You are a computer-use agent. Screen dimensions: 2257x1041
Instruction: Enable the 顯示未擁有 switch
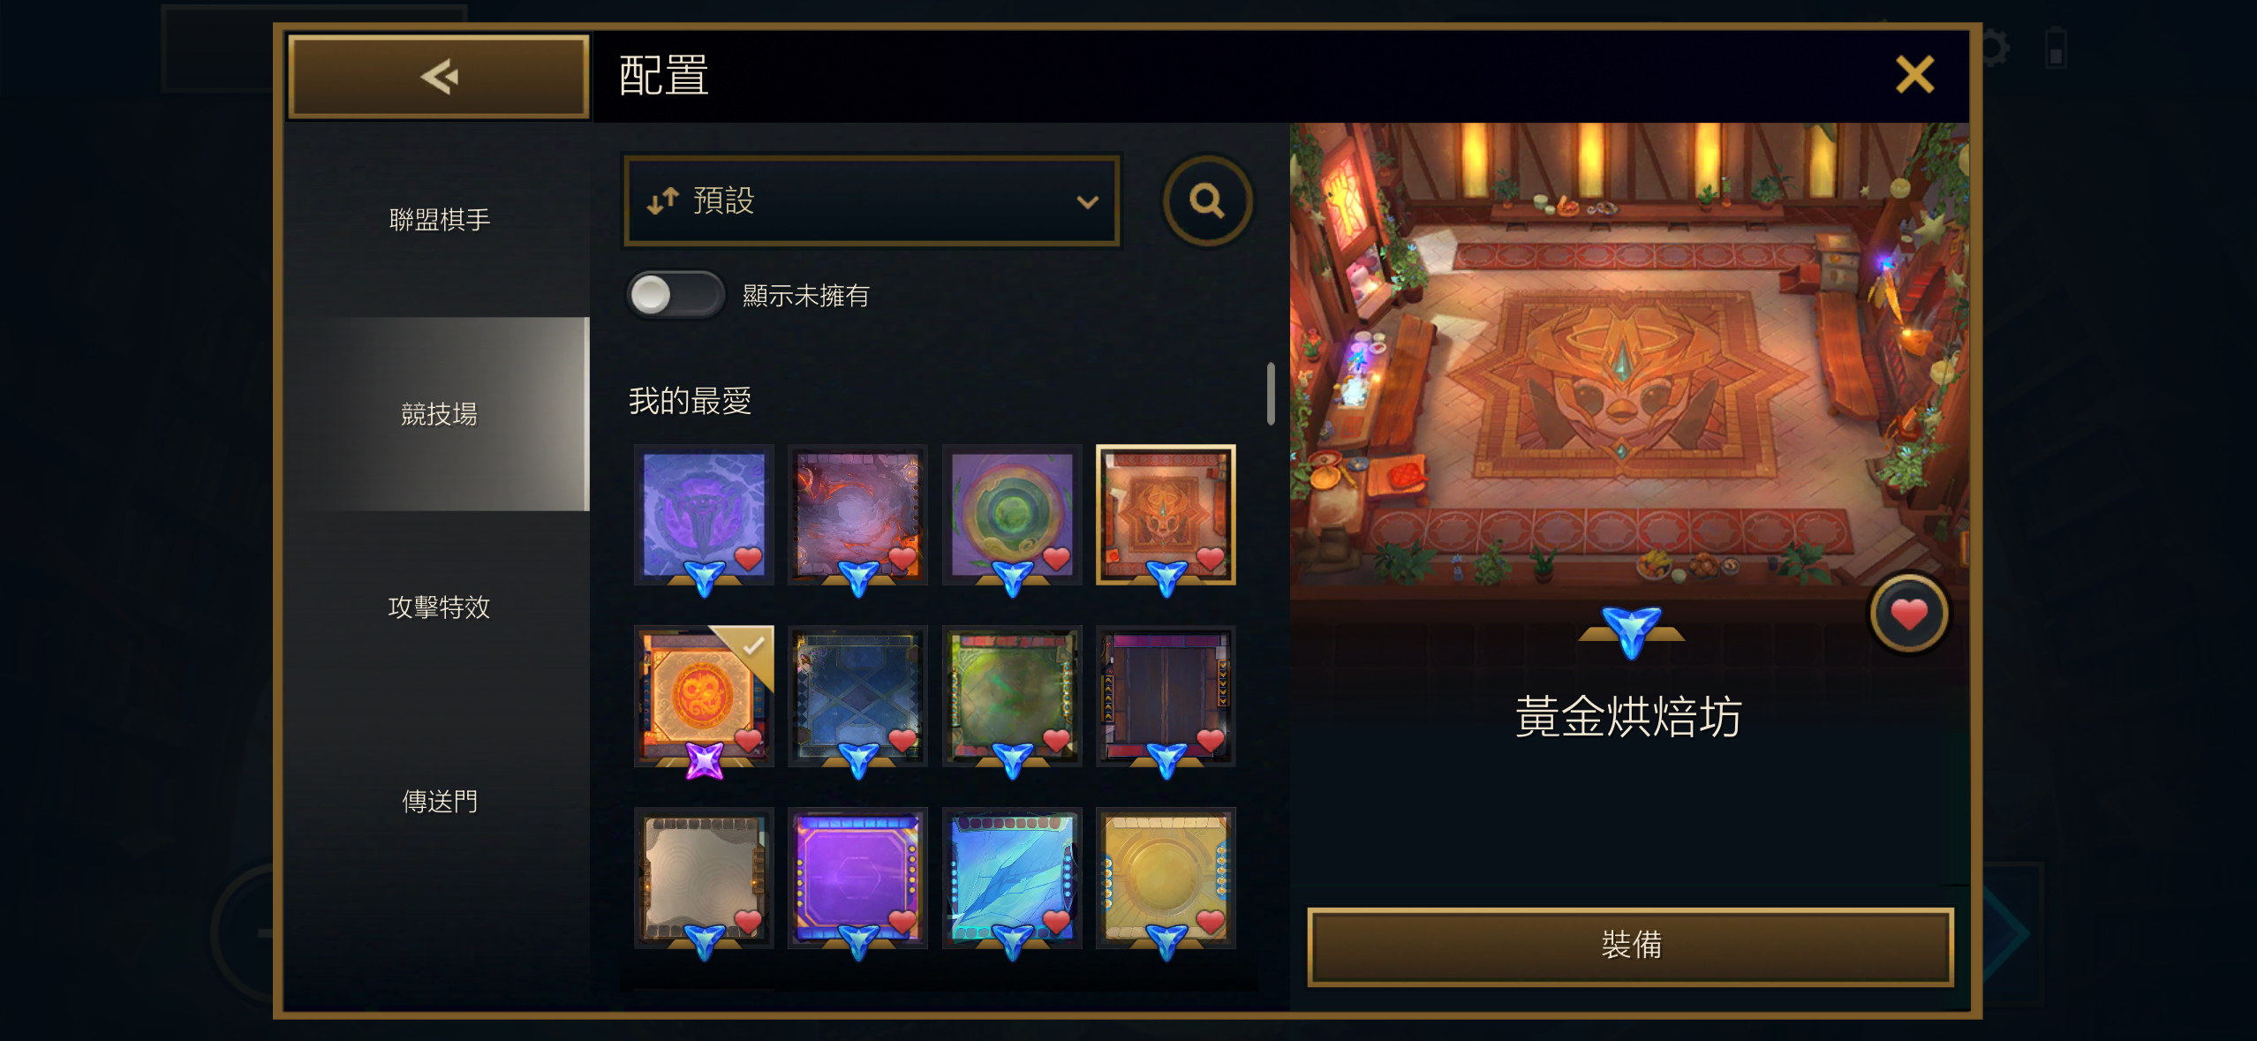coord(676,295)
